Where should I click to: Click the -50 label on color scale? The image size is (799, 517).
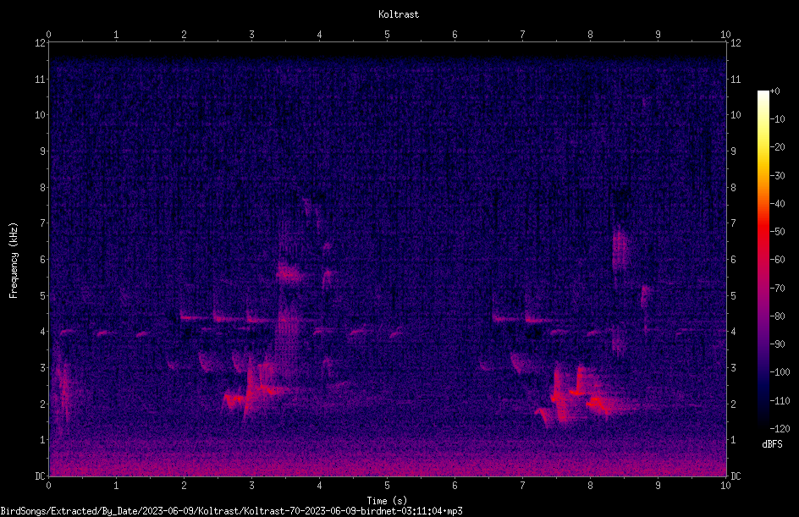777,232
